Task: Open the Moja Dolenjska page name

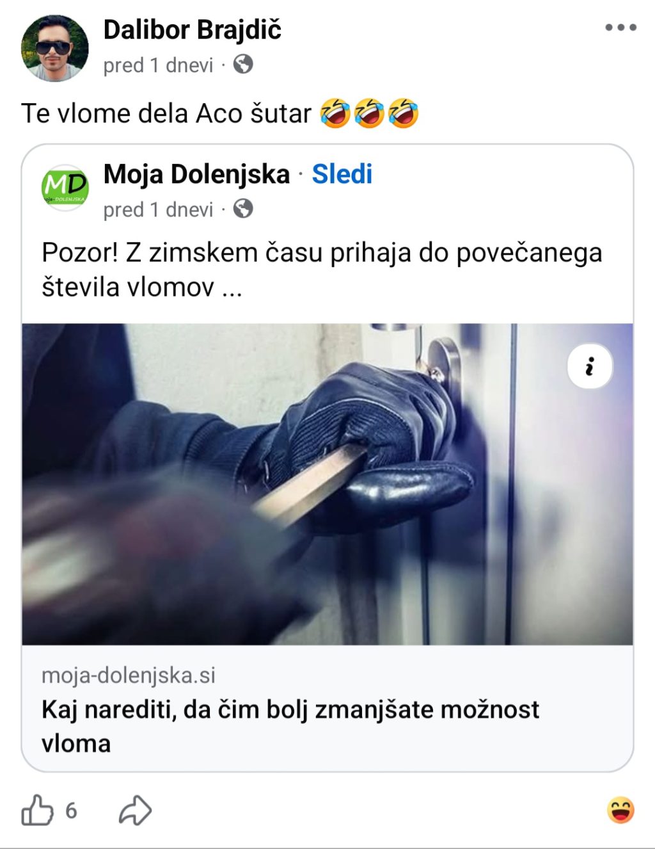Action: pyautogui.click(x=196, y=174)
